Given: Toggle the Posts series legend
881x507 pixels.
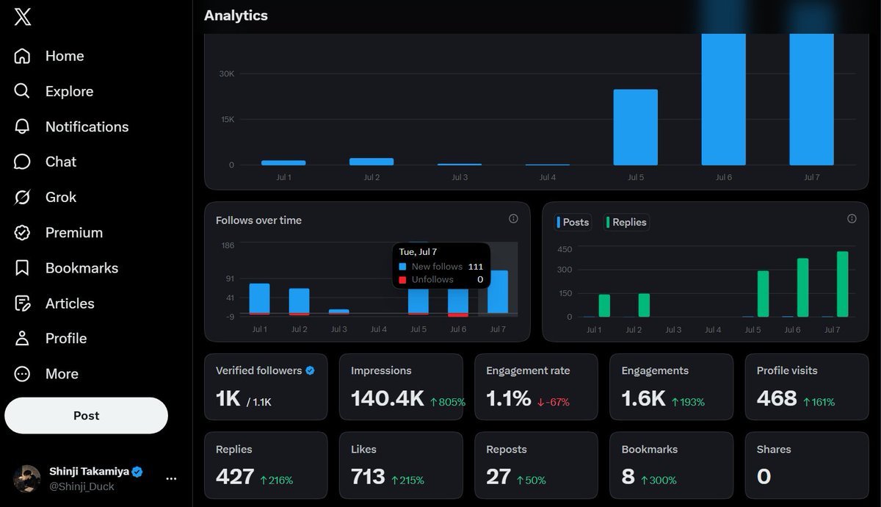Looking at the screenshot, I should (573, 222).
